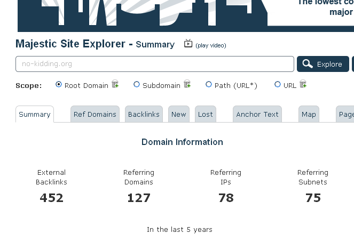Switch to the Lost tab
354x242 pixels.
coord(206,114)
